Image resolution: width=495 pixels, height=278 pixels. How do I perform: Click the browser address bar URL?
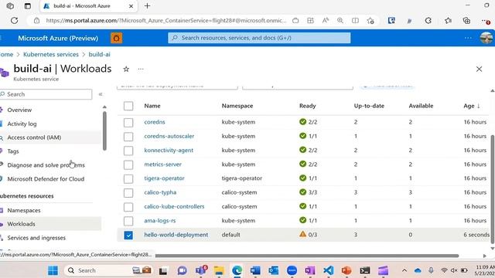click(x=166, y=21)
